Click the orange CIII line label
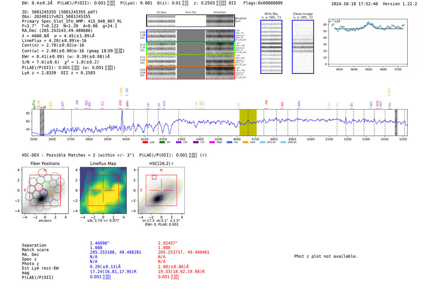 coord(389,92)
